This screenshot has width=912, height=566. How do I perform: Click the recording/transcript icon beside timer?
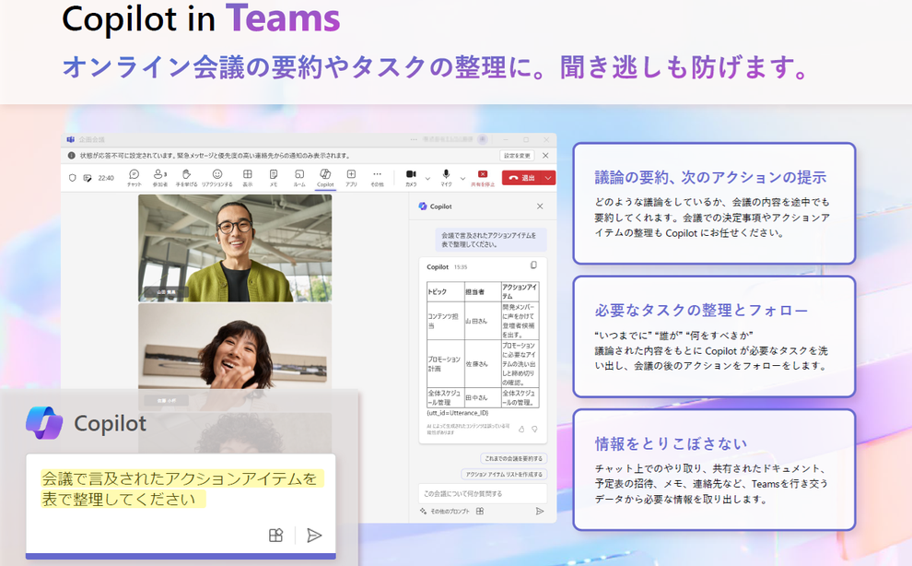[88, 178]
